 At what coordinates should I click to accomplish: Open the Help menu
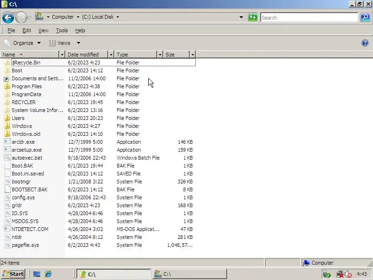click(x=80, y=30)
